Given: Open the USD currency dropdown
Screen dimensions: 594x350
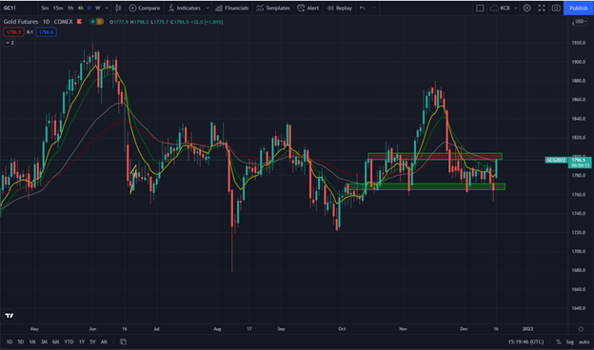Looking at the screenshot, I should coord(581,22).
